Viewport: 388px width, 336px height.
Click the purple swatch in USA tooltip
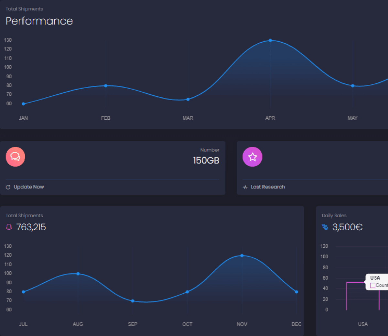[x=372, y=285]
